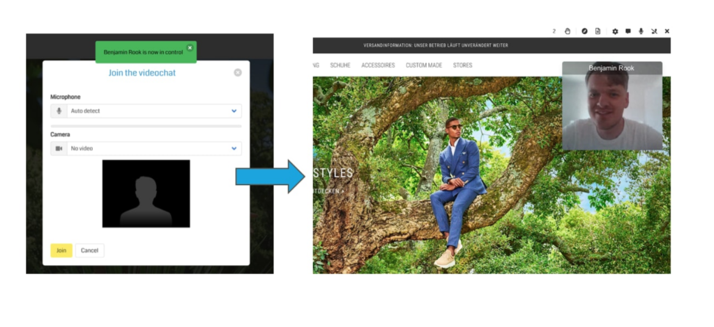Mute the microphone in top toolbar
This screenshot has width=714, height=327.
coord(641,31)
